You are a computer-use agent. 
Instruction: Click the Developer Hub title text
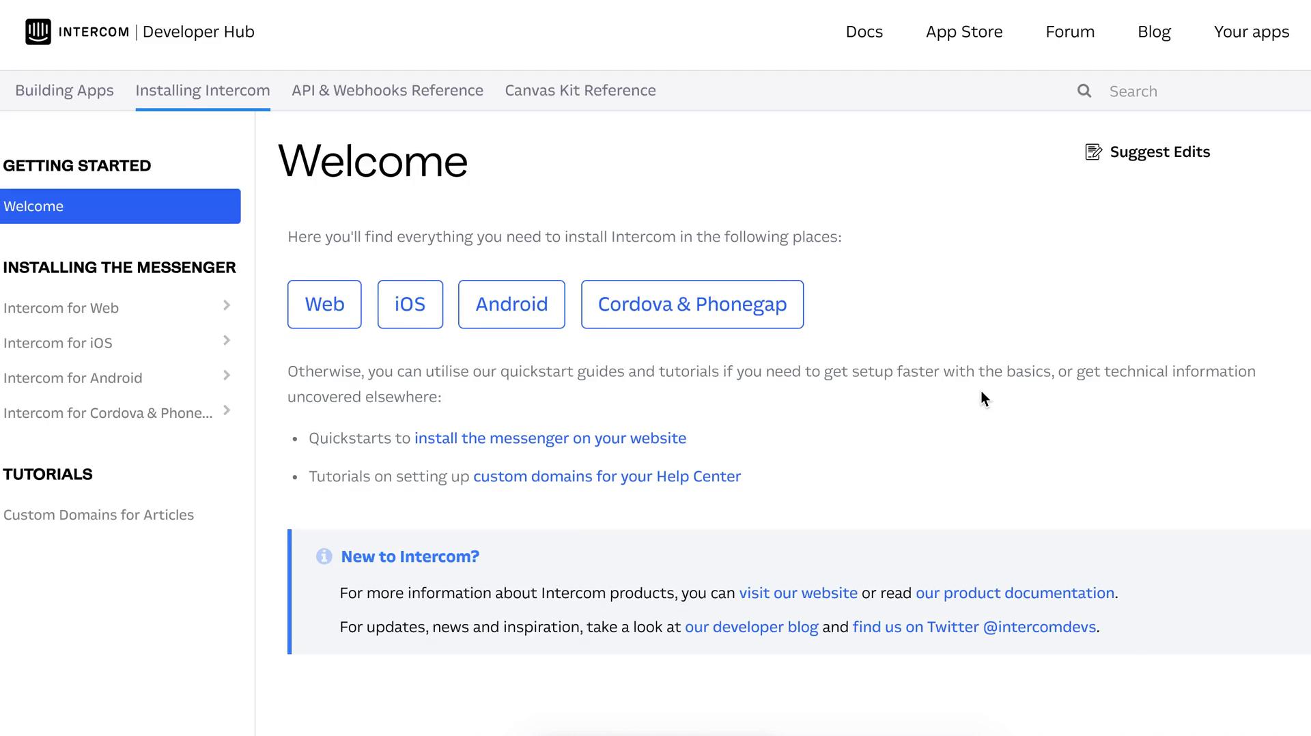pos(198,32)
